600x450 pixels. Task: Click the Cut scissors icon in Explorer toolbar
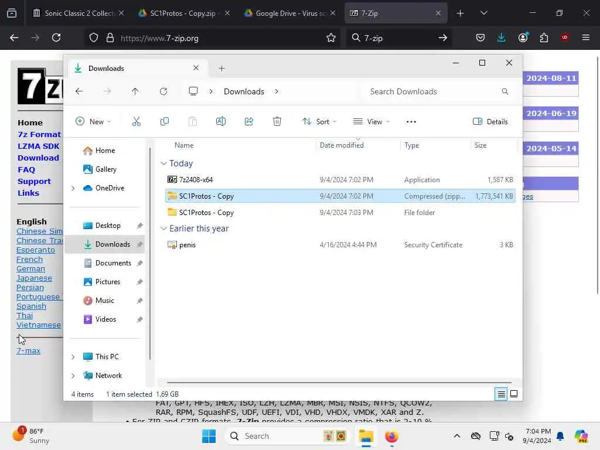click(136, 122)
